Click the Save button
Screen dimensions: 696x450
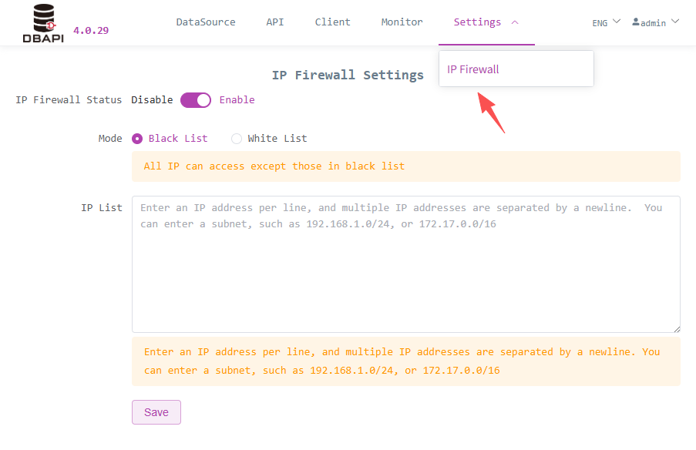pyautogui.click(x=156, y=411)
